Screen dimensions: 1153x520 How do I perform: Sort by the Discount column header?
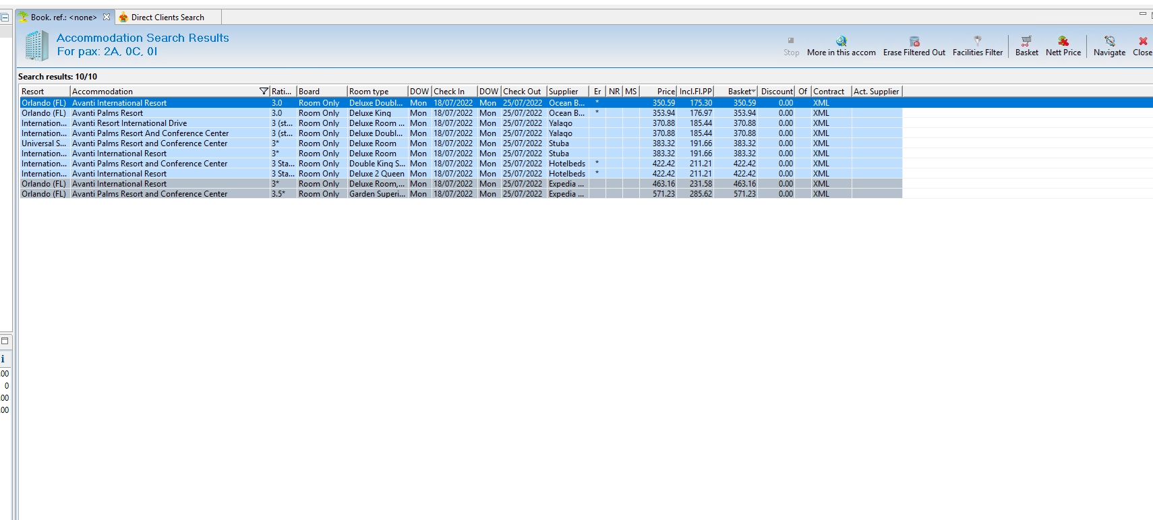click(777, 92)
